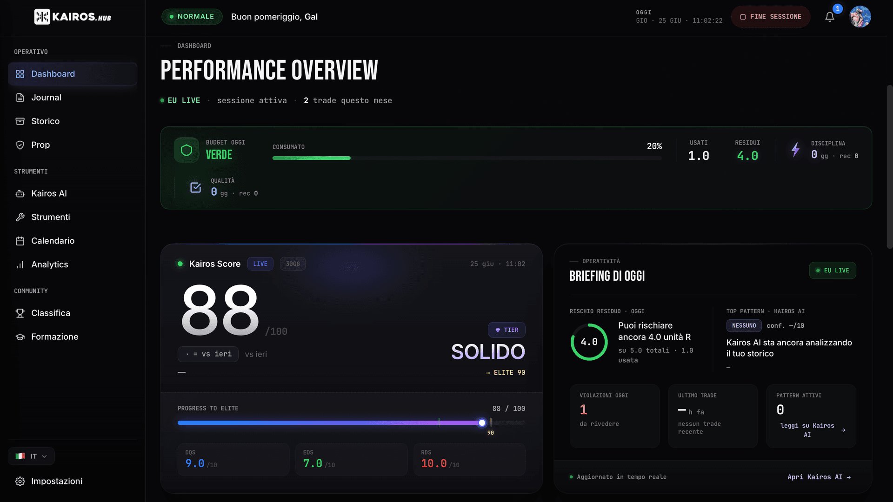Click the Usati 1.0 value
Image resolution: width=893 pixels, height=502 pixels.
(699, 156)
